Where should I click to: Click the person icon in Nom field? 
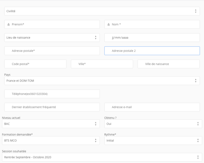tap(108, 24)
